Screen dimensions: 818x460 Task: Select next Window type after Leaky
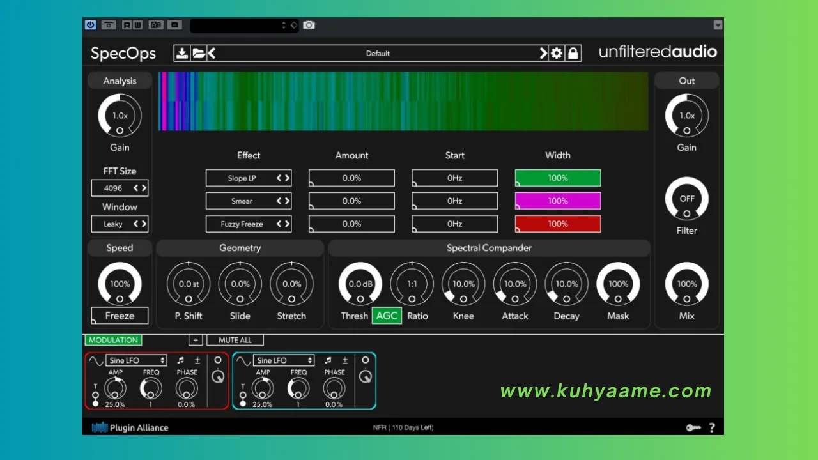[144, 224]
